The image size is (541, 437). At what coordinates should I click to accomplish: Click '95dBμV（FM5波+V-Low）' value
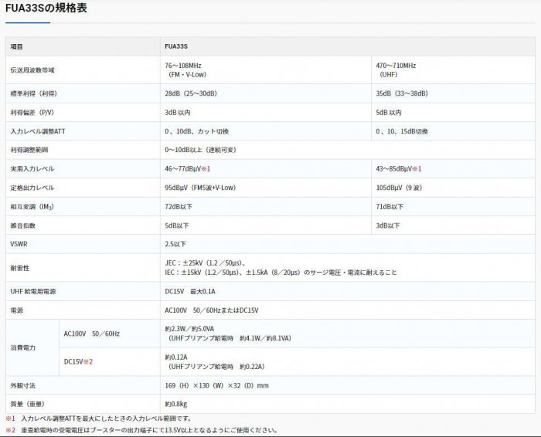(x=200, y=188)
